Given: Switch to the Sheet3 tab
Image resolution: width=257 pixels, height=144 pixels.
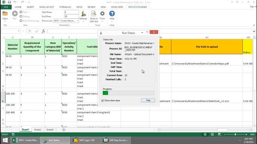Looking at the screenshot, I should [50, 130].
